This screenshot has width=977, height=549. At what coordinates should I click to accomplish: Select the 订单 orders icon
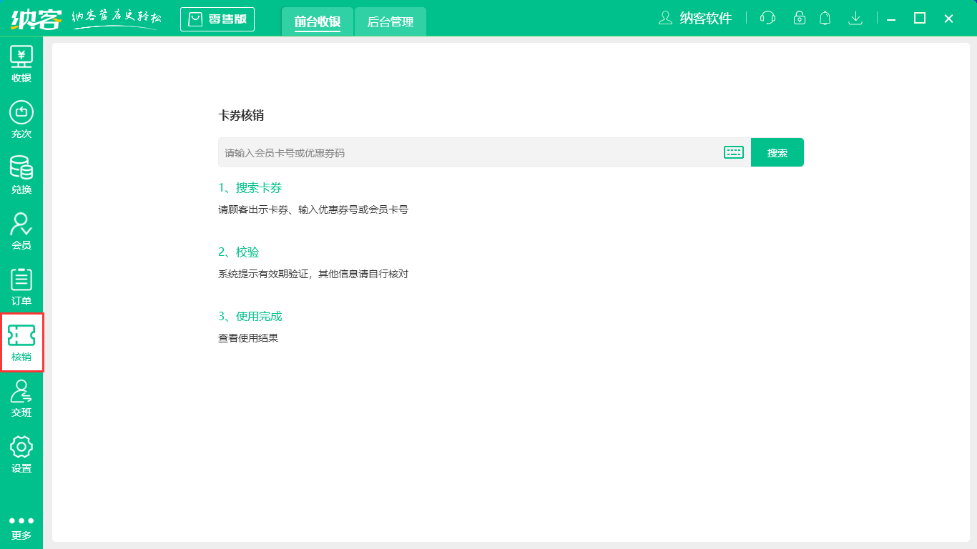[x=21, y=286]
